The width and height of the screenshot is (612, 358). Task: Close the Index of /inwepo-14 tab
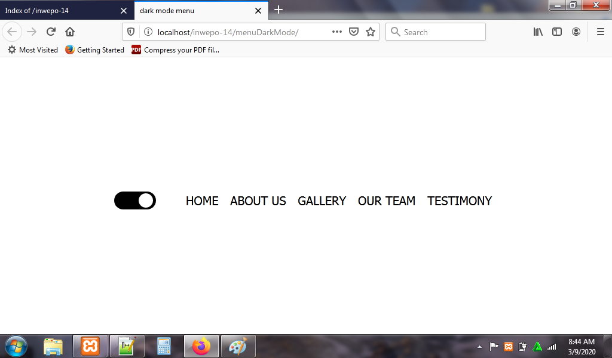tap(124, 11)
